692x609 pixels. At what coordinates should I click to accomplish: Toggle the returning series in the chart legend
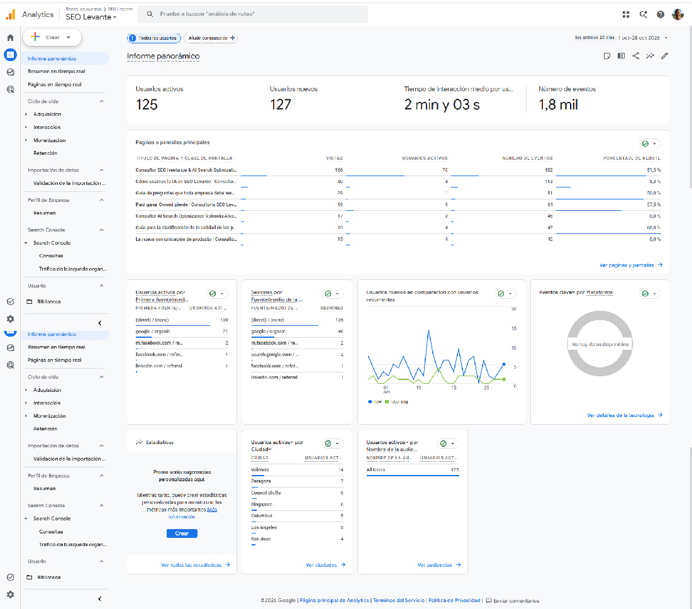point(396,401)
